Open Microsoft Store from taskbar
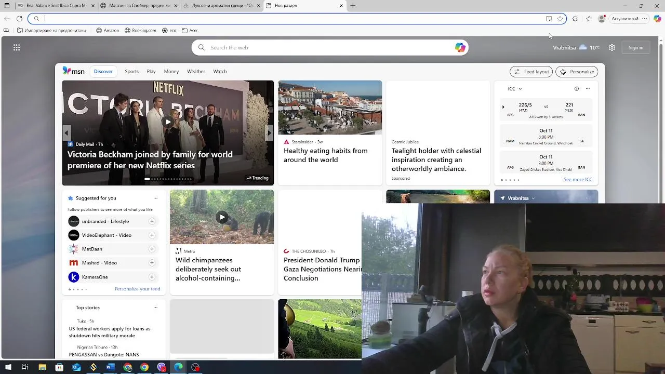The width and height of the screenshot is (665, 374). click(x=59, y=367)
